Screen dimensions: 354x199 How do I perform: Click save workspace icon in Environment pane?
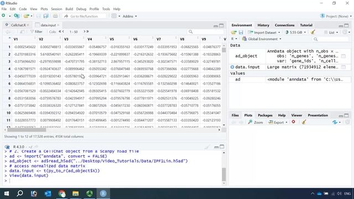coord(241,33)
